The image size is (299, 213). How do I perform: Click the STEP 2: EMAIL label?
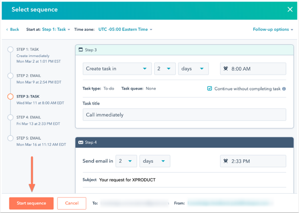click(x=28, y=76)
